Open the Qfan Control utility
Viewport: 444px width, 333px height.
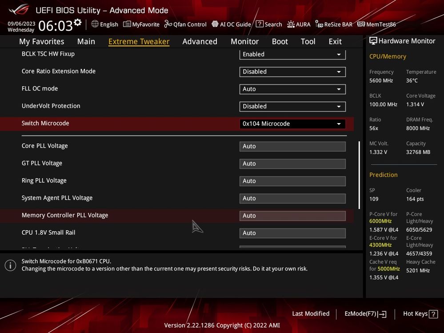[185, 24]
